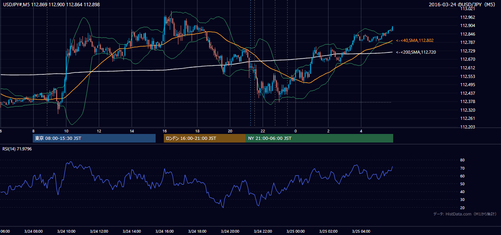
Task: Click the 3/24 22:00 bottom time label
Action: click(263, 231)
